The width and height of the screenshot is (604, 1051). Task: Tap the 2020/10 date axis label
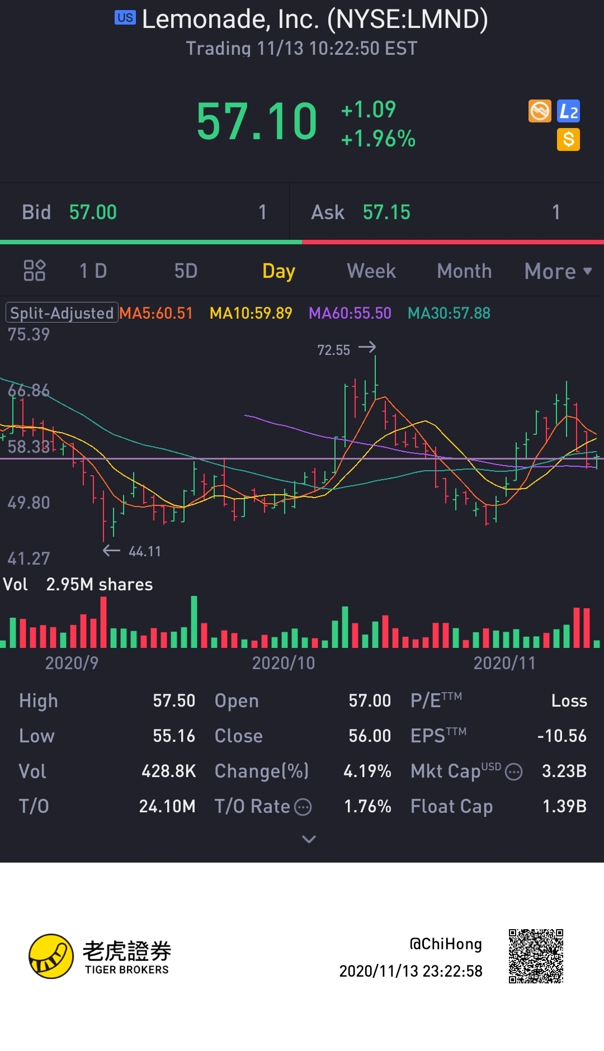(x=284, y=663)
